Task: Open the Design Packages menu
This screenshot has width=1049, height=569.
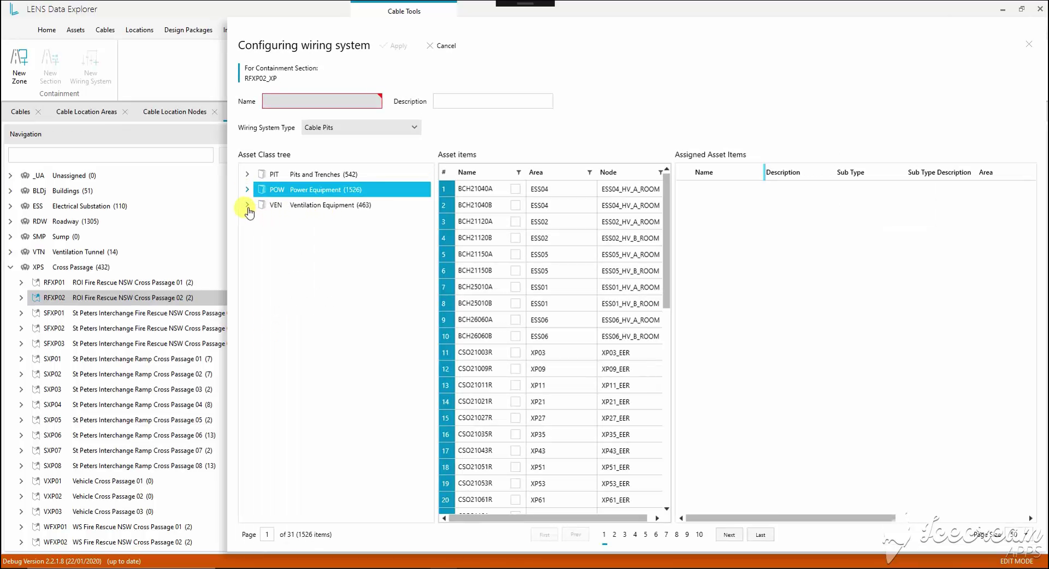Action: point(188,30)
